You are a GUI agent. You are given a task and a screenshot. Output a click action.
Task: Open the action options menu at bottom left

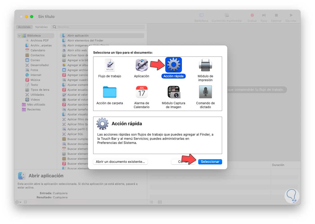click(x=18, y=202)
